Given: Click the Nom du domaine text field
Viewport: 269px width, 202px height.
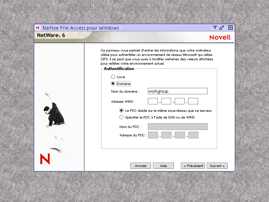Looking at the screenshot, I should pyautogui.click(x=178, y=91).
